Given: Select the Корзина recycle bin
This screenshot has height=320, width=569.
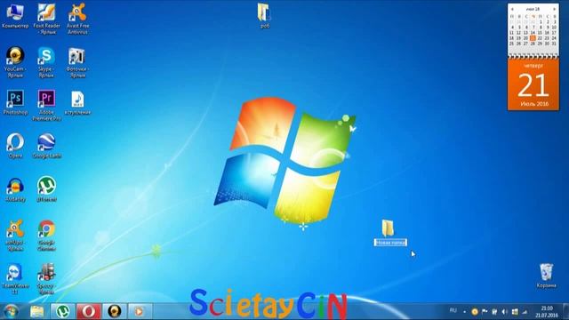Looking at the screenshot, I should [x=546, y=276].
